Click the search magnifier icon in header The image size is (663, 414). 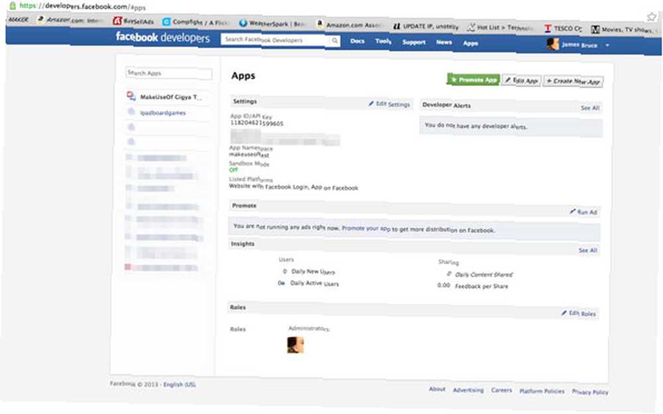click(334, 40)
